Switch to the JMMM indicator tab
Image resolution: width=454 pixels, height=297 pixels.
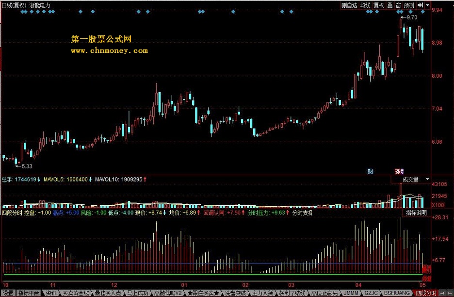(351, 293)
